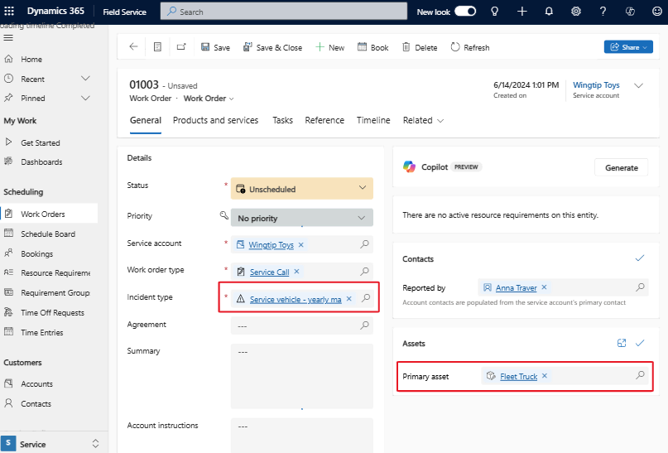
Task: Open the Copilot icon in top bar
Action: point(630,12)
